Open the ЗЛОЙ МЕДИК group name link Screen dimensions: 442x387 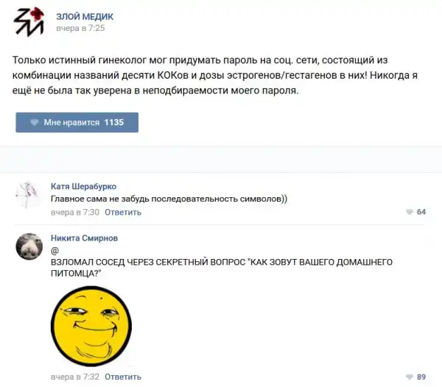click(x=85, y=17)
